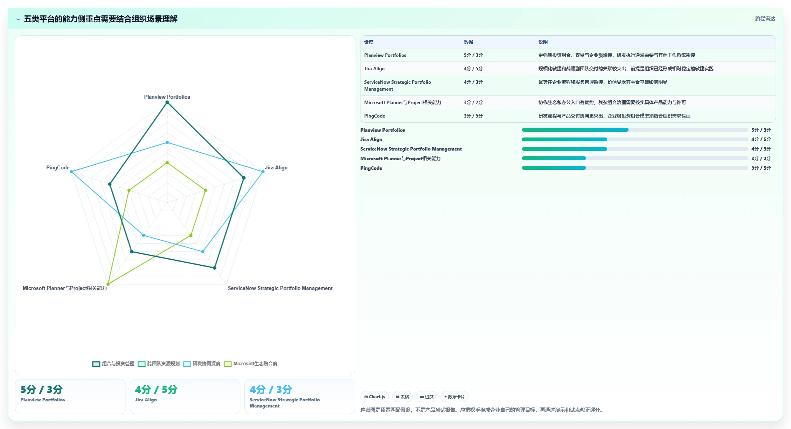Click the Chart.js chip
Screen dimensions: 791x429
pos(375,397)
